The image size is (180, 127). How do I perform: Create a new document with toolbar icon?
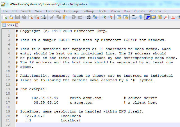pyautogui.click(x=4, y=17)
